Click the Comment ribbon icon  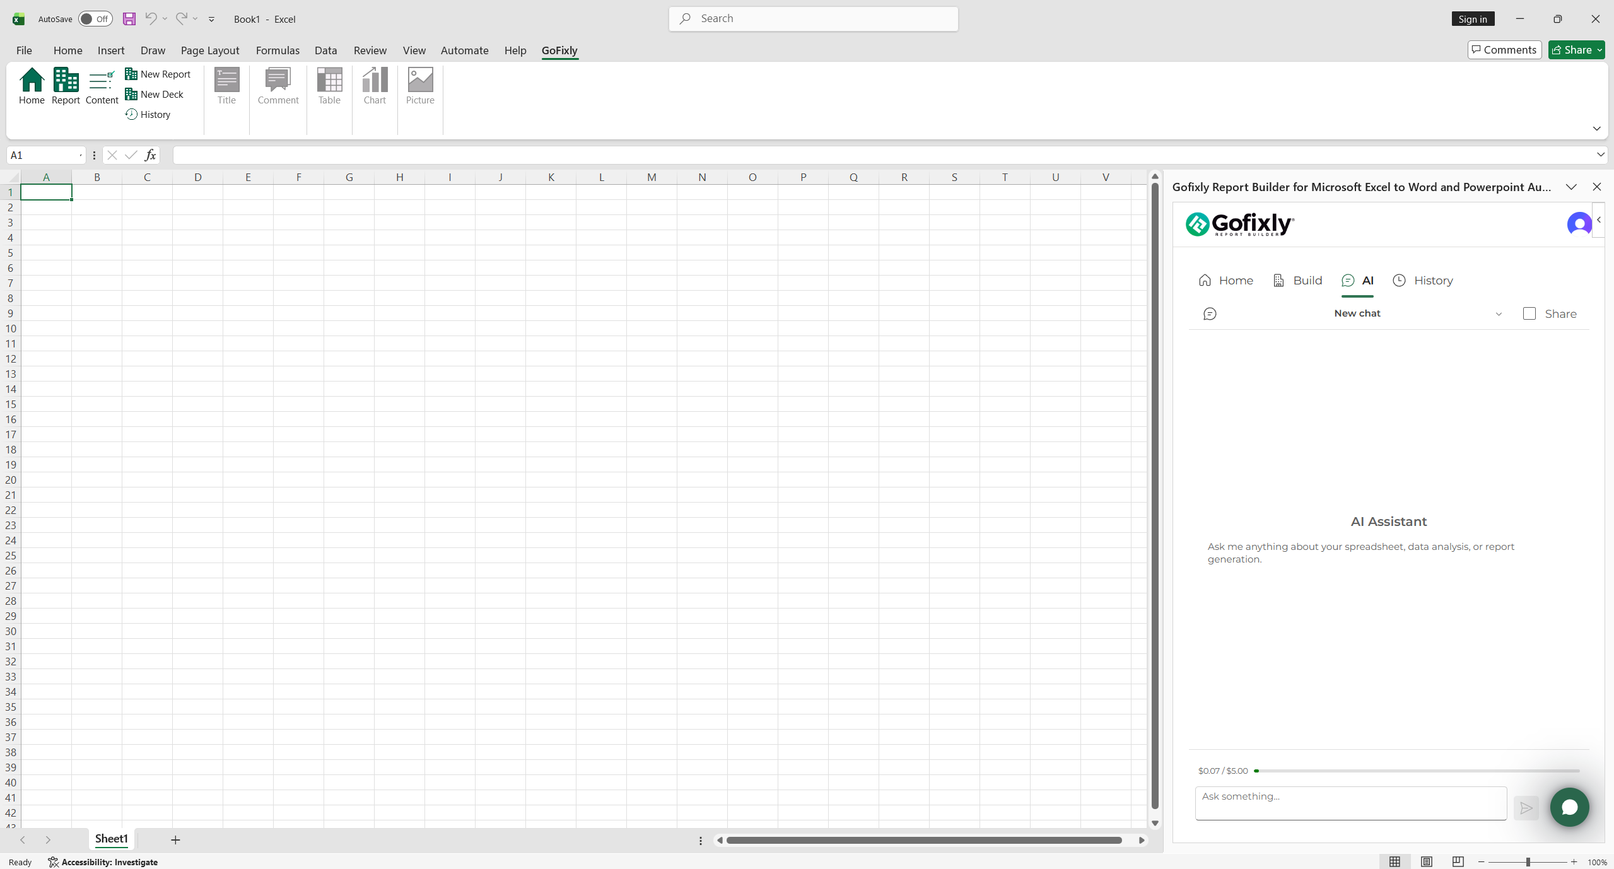click(x=278, y=86)
